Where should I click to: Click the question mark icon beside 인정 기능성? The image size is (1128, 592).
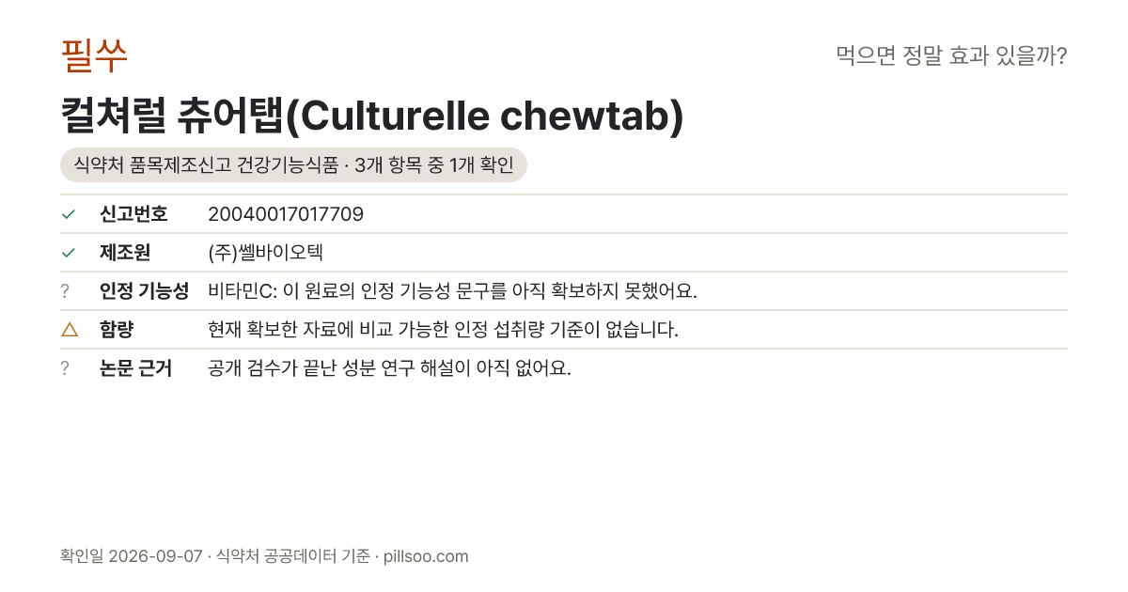[65, 291]
